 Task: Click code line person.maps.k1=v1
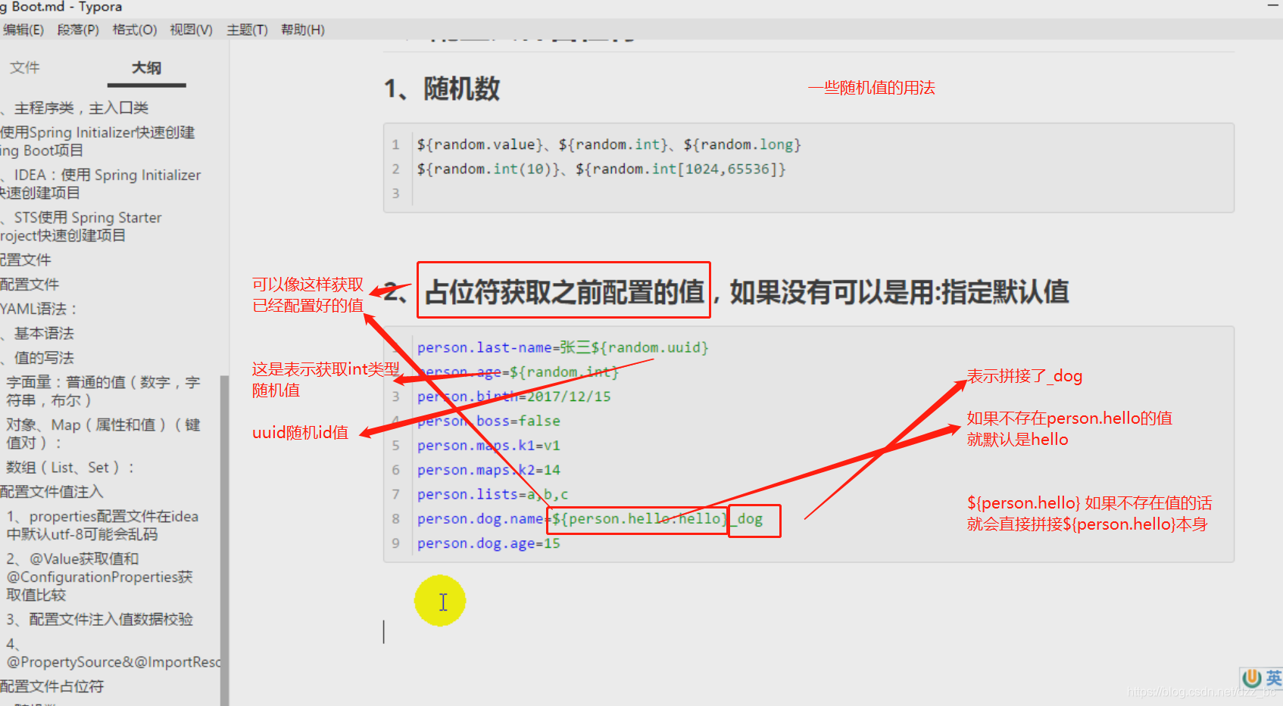pyautogui.click(x=489, y=445)
